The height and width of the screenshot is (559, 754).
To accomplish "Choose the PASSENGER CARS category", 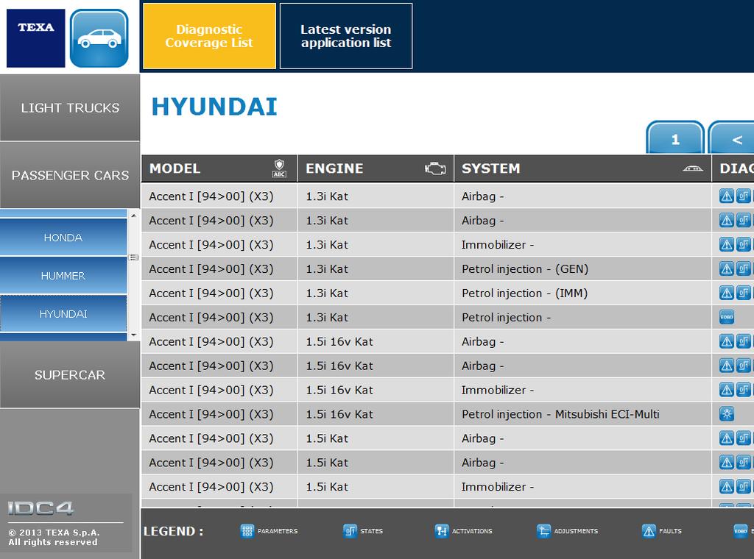I will (70, 175).
